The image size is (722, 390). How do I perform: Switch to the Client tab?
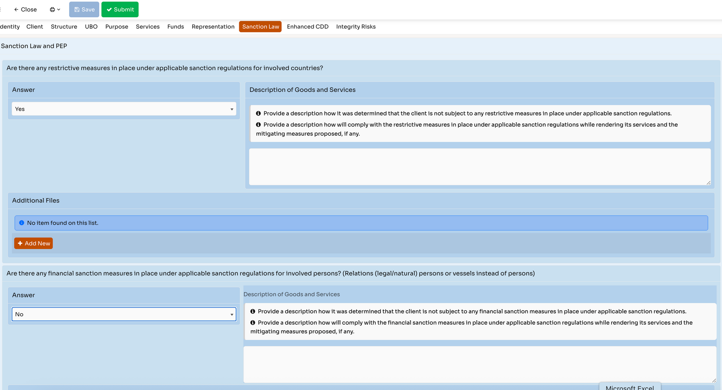coord(35,27)
